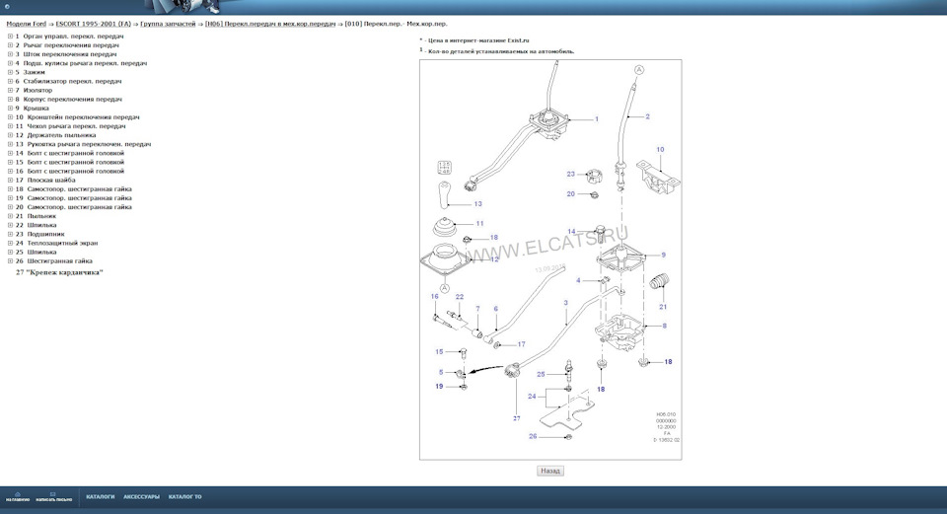The image size is (947, 514).
Task: Select row 8 Корпус переключения передач
Action: coord(68,99)
